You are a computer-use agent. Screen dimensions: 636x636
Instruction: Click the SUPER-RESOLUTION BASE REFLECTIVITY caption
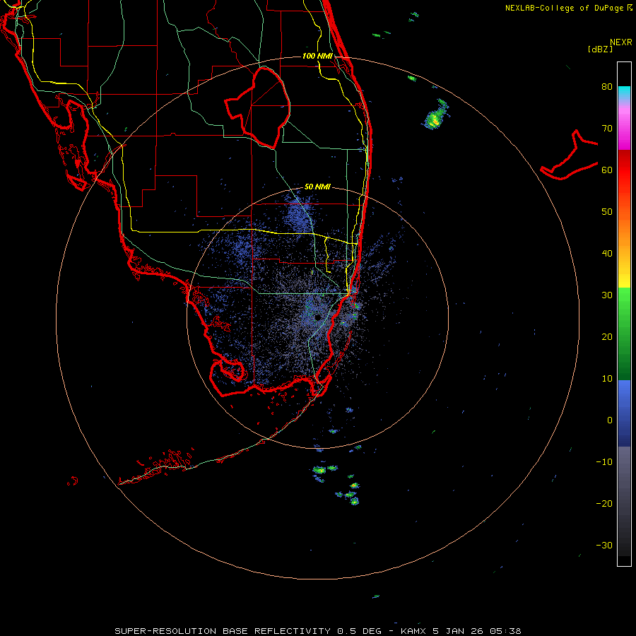click(223, 631)
